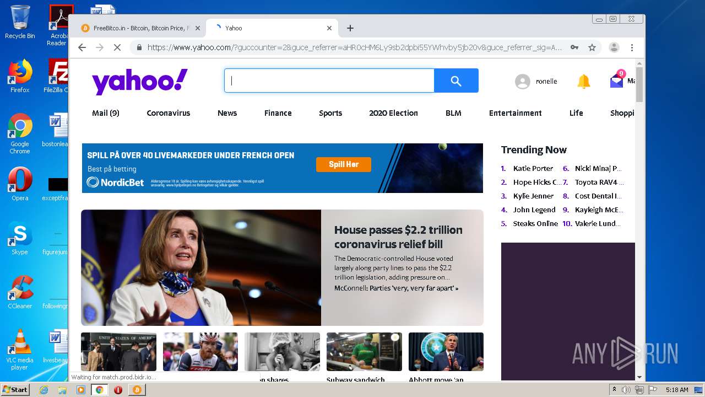Open trending topic Hope Hicks
Screen dimensions: 705x397
(x=537, y=183)
